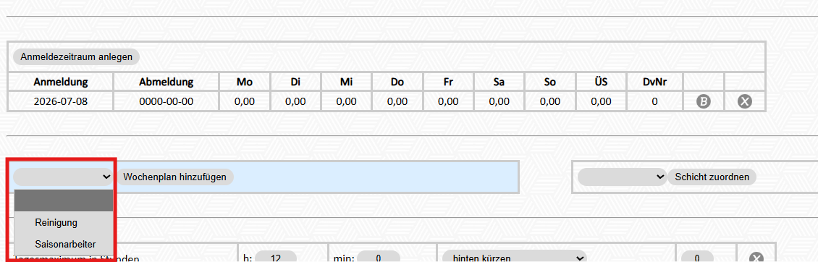Click the min: field showing 0

(376, 258)
